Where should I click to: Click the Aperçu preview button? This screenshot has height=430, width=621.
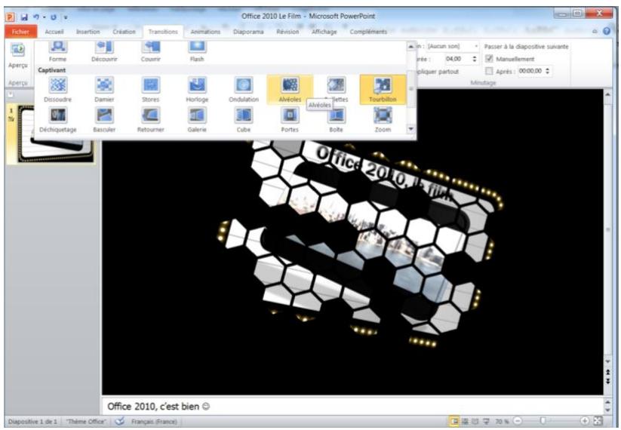point(18,56)
